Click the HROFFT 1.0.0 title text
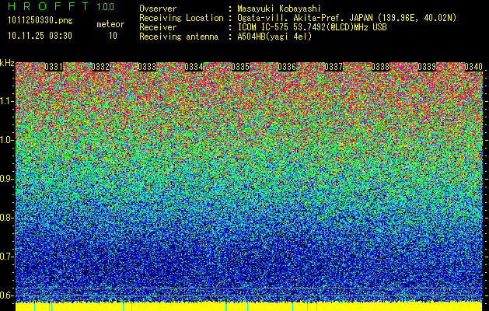Screen dimensions: 489x311 (61, 6)
